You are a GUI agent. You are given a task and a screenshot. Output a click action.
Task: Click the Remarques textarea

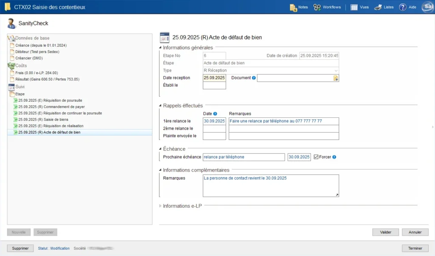tap(271, 186)
